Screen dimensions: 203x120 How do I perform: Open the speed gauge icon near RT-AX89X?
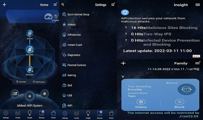click(x=48, y=17)
